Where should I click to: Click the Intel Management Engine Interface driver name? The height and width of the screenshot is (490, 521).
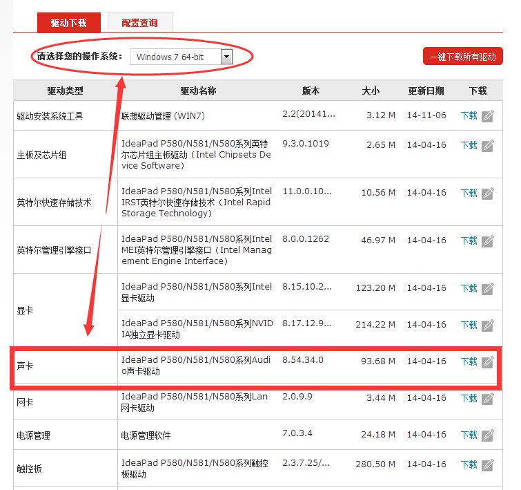click(x=197, y=250)
